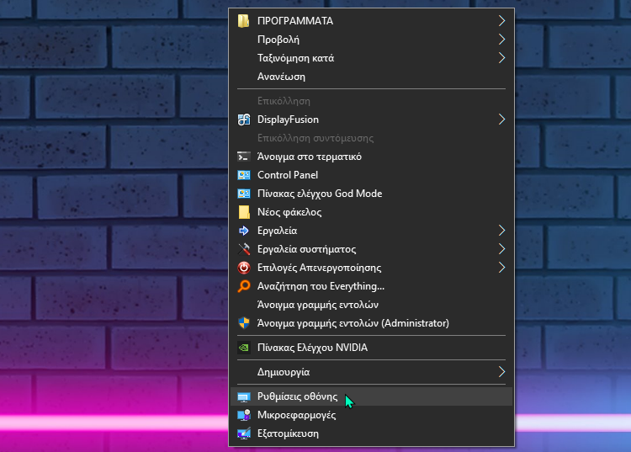Viewport: 631px width, 452px height.
Task: Click the NVIDIA logo icon
Action: coord(244,348)
